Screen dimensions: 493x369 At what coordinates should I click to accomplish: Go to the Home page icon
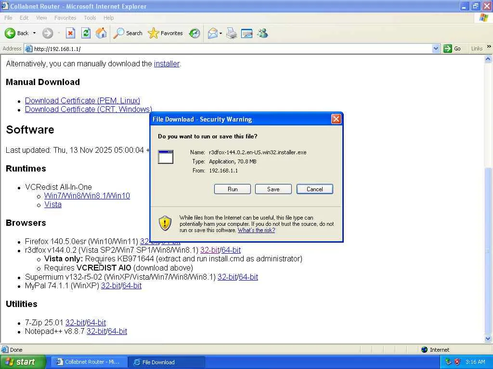(101, 33)
